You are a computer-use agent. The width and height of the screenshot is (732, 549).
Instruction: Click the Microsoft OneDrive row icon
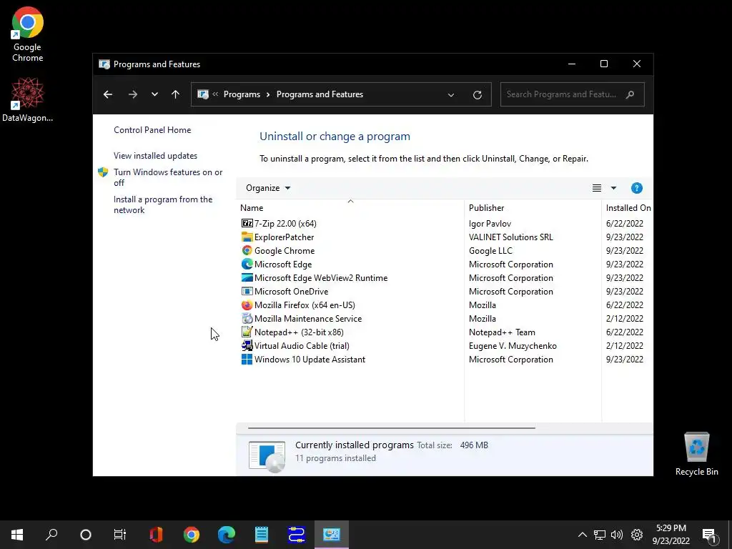[247, 292]
